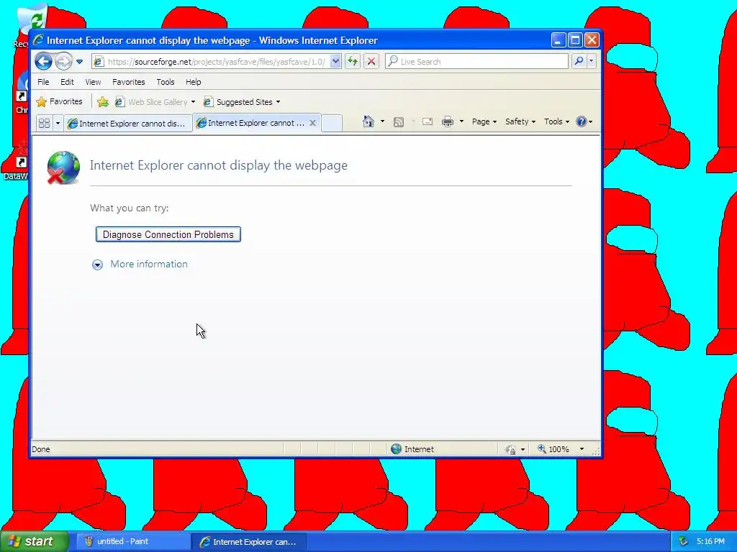Show Quick Tabs thumbnail view
Viewport: 737px width, 552px height.
(x=44, y=123)
